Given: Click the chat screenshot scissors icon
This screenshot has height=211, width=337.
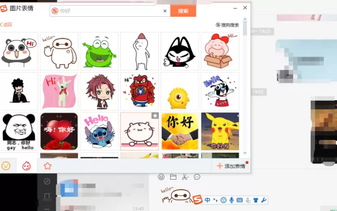Looking at the screenshot, I should (x=185, y=177).
